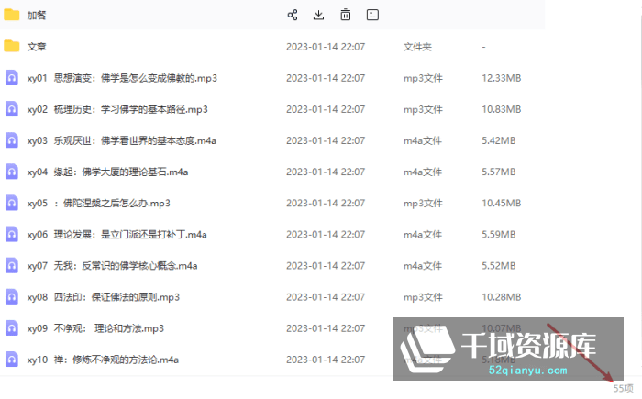Viewport: 642px width, 399px height.
Task: Click the audio icon for xy06
Action: tap(11, 234)
